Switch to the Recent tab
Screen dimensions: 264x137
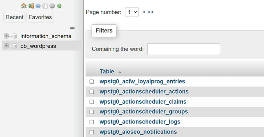pos(14,17)
